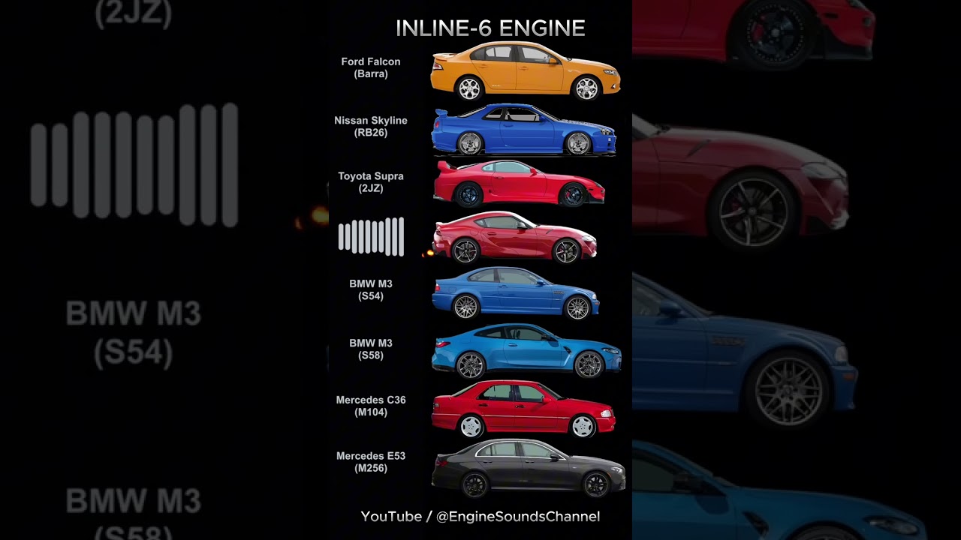Click the orange Ford Falcon car image
Screen dimensions: 961x540
(526, 71)
